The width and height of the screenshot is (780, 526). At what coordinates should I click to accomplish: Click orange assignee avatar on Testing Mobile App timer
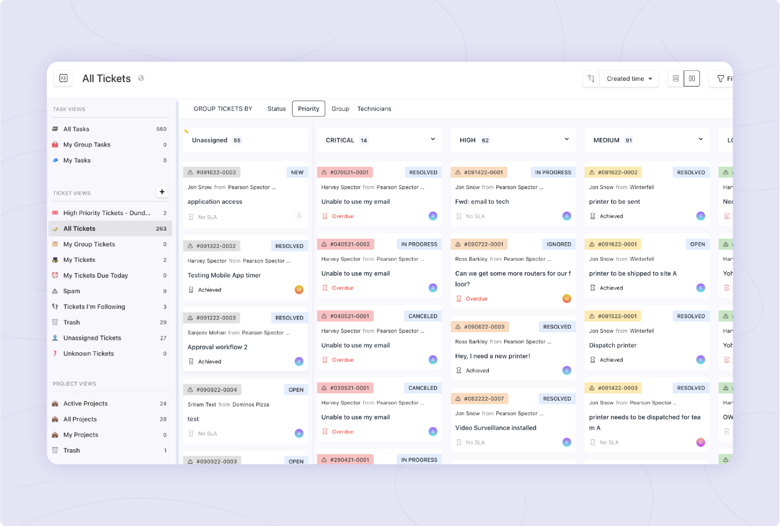click(x=299, y=290)
